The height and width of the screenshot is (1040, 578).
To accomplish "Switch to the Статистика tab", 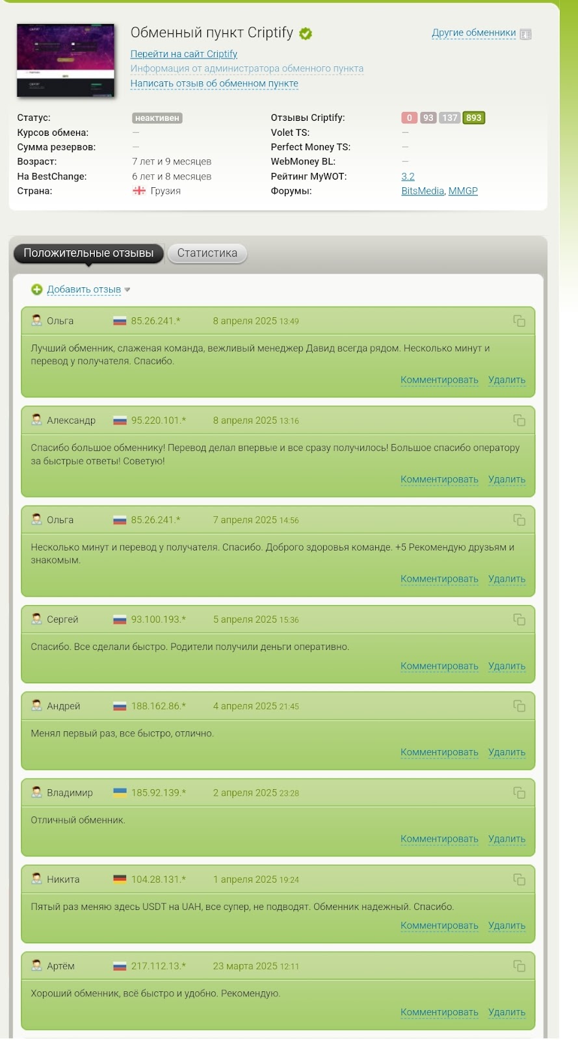I will (x=207, y=253).
